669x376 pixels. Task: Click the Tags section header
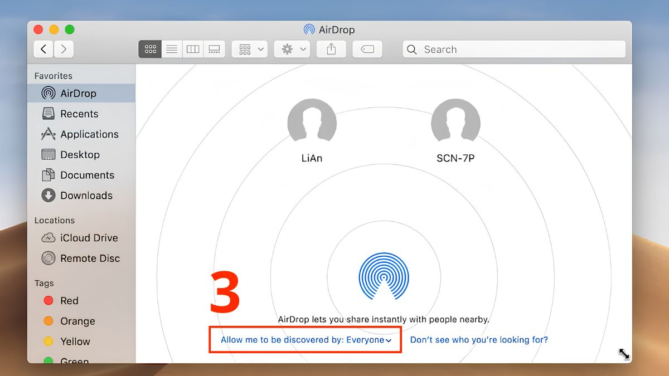pyautogui.click(x=44, y=284)
